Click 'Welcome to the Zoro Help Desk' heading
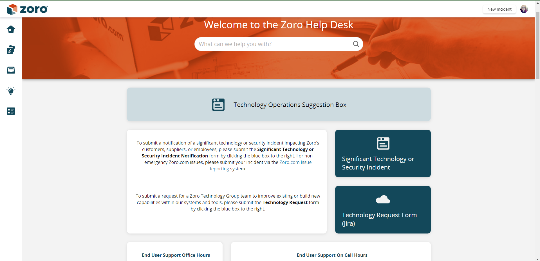 point(279,25)
